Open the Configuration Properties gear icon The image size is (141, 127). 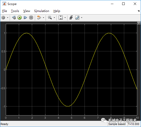(3, 18)
